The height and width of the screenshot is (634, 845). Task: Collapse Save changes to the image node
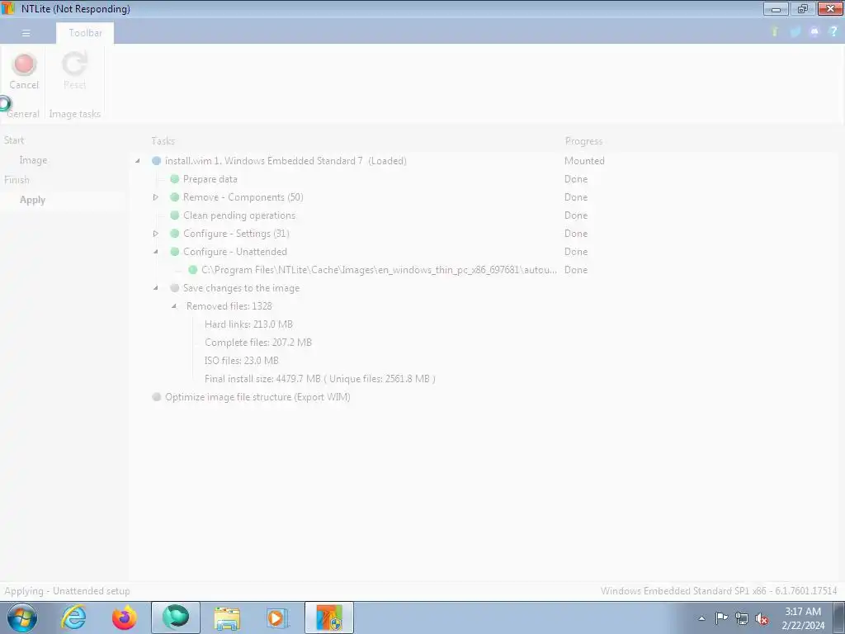pyautogui.click(x=156, y=288)
